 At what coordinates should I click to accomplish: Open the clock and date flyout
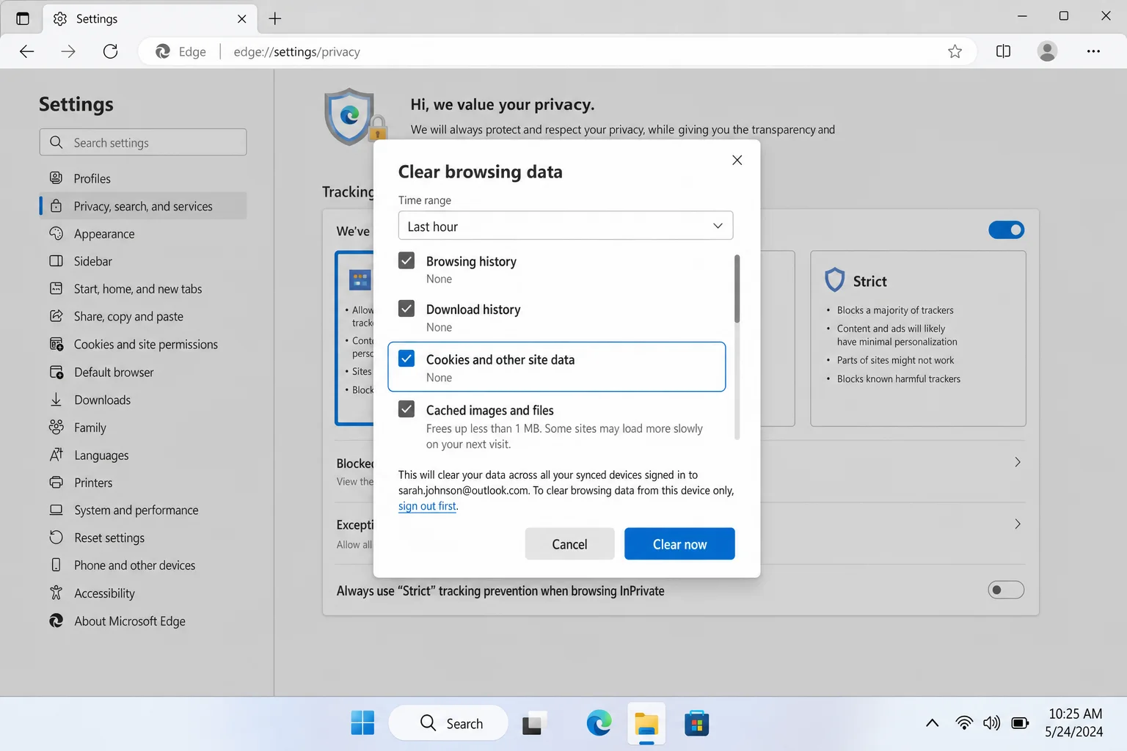(1074, 723)
